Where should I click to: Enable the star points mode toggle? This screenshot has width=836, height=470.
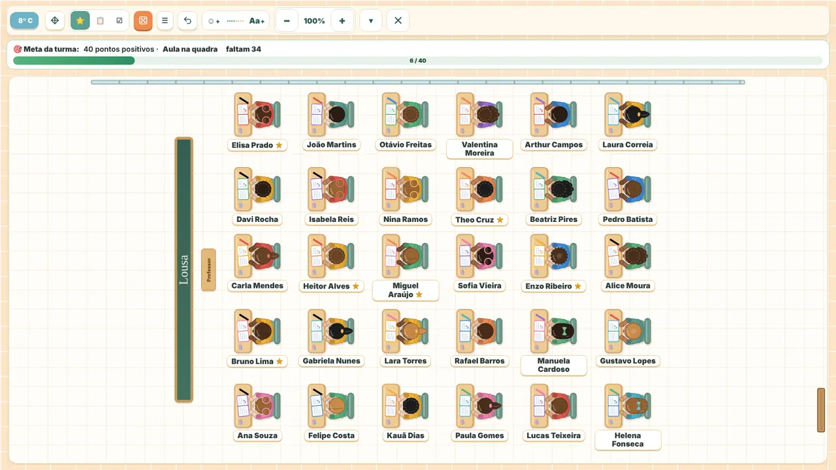[80, 21]
